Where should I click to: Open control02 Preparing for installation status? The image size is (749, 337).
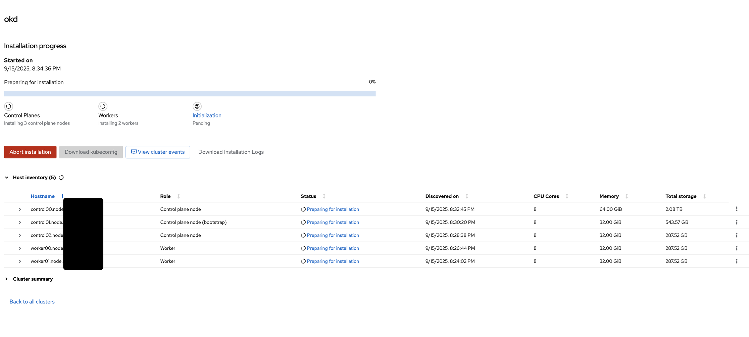pyautogui.click(x=333, y=235)
